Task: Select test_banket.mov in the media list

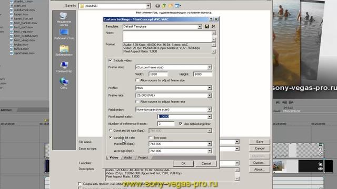Action: point(24,23)
